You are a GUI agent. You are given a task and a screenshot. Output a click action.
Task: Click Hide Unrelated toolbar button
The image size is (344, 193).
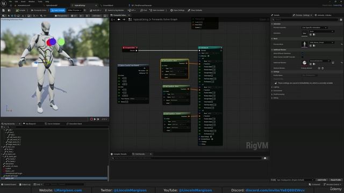click(x=157, y=10)
